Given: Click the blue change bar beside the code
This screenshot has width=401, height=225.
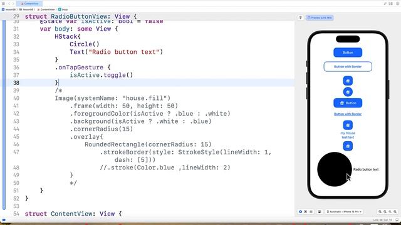Looking at the screenshot, I should coord(4,115).
